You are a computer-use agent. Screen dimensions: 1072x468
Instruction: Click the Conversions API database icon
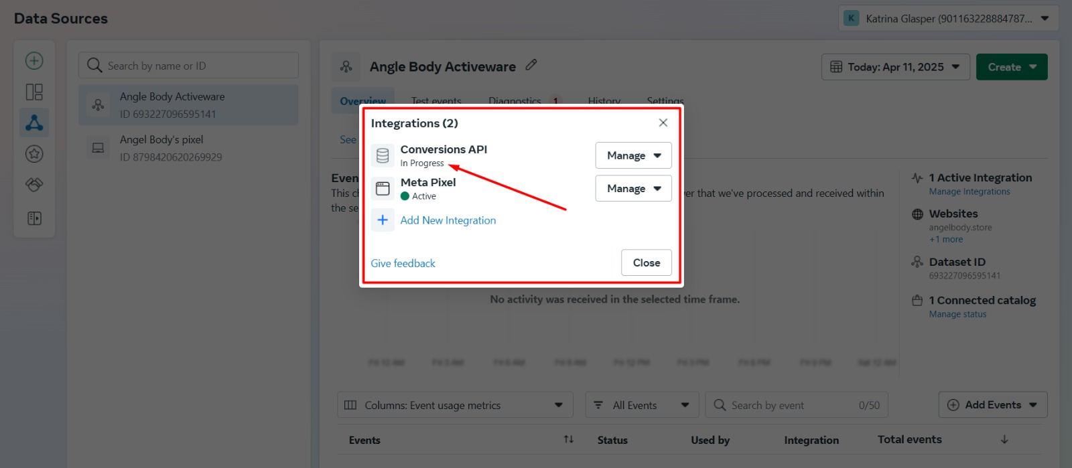383,155
